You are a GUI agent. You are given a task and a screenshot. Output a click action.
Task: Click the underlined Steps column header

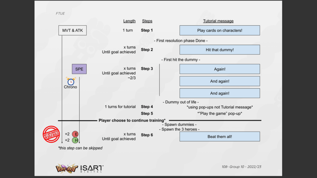(x=147, y=21)
